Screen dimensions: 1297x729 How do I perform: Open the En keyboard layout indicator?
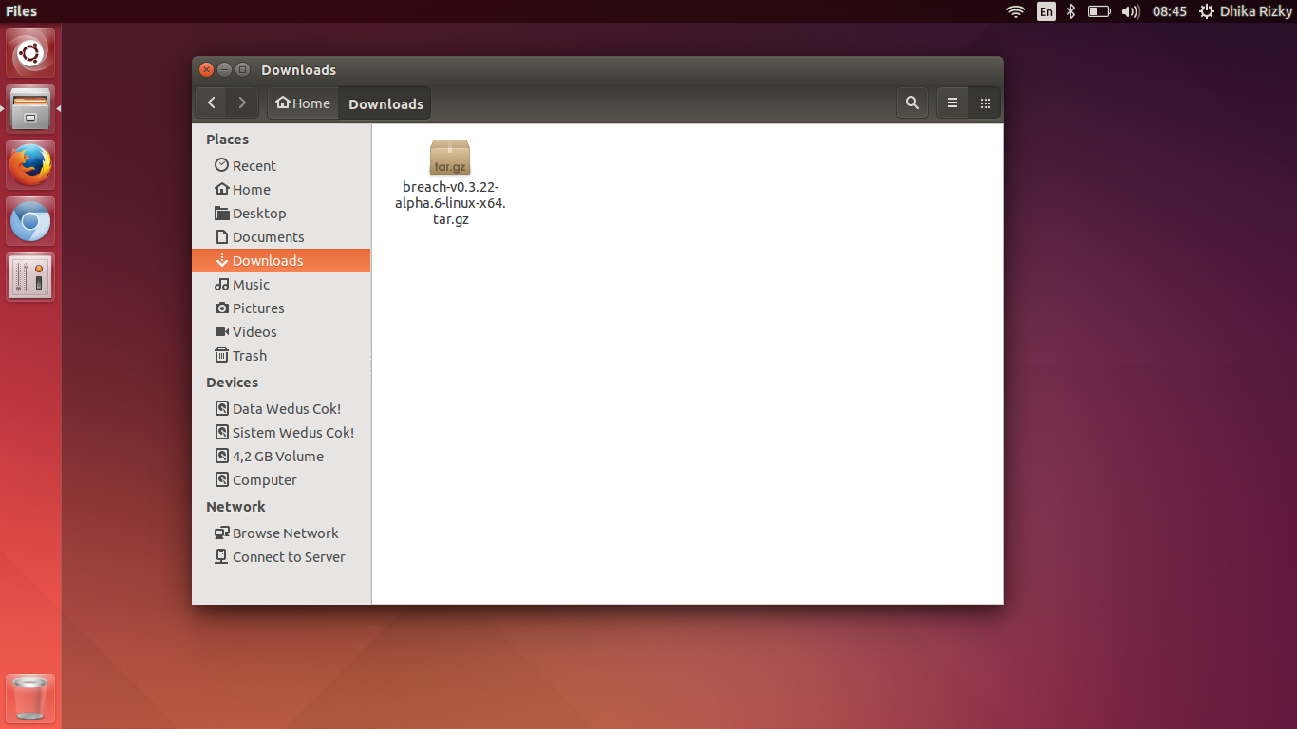tap(1045, 11)
